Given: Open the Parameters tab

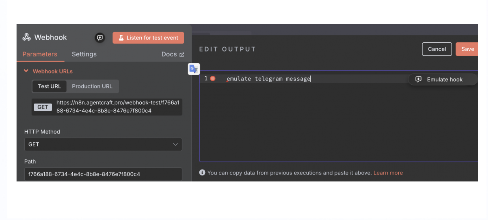Looking at the screenshot, I should tap(40, 54).
